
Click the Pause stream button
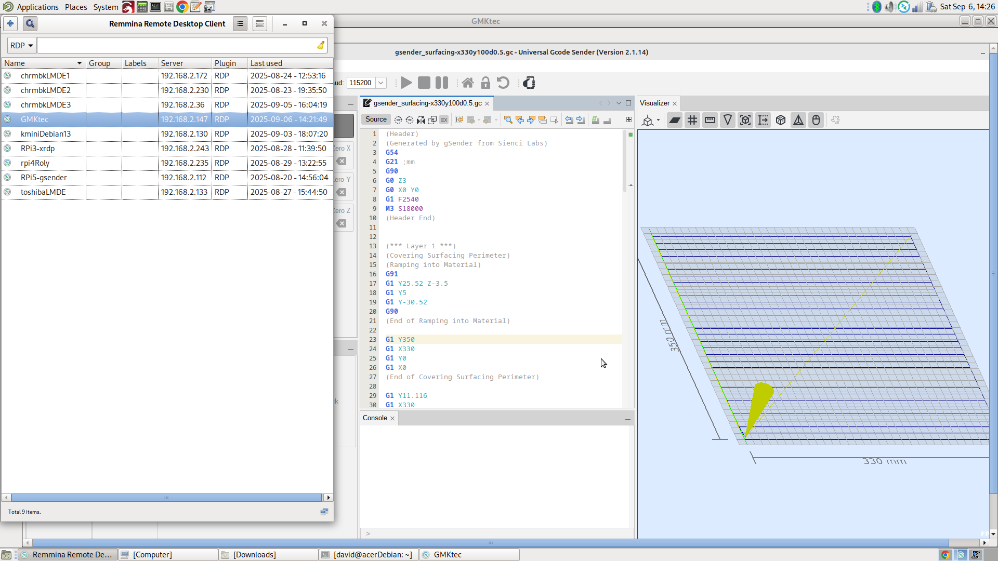tap(442, 83)
